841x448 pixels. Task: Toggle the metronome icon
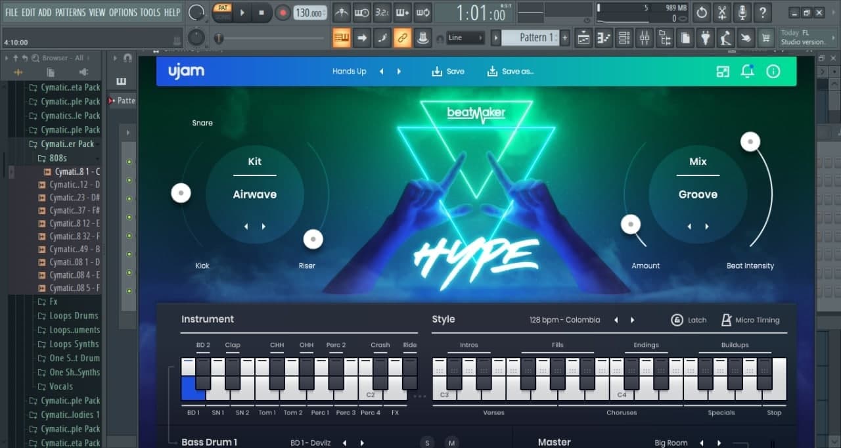[x=341, y=12]
